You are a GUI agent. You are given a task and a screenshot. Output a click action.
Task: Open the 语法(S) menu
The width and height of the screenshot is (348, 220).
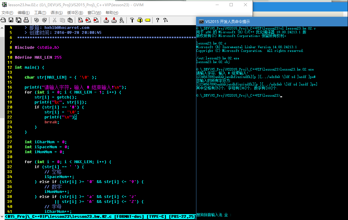[x=57, y=13]
